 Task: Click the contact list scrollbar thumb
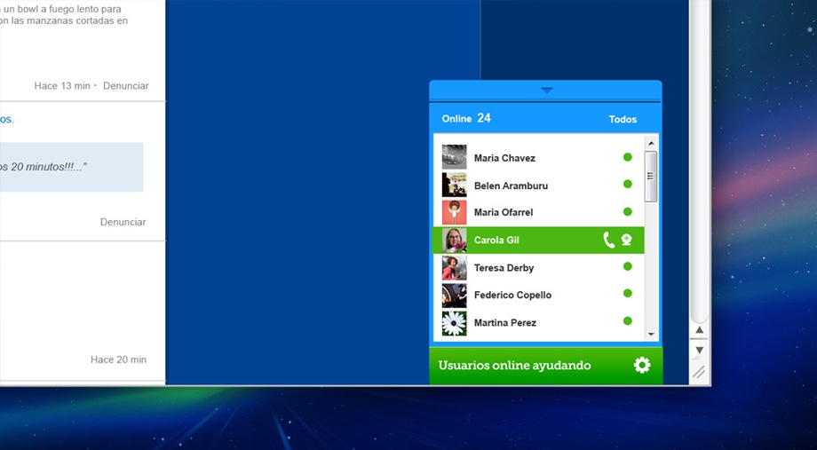(x=651, y=176)
